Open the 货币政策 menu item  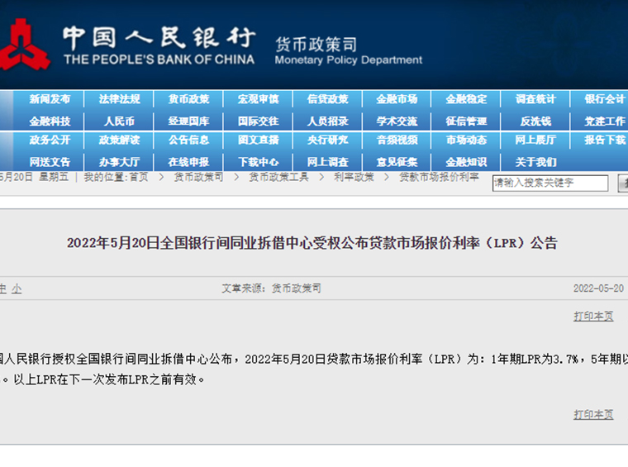tap(188, 99)
